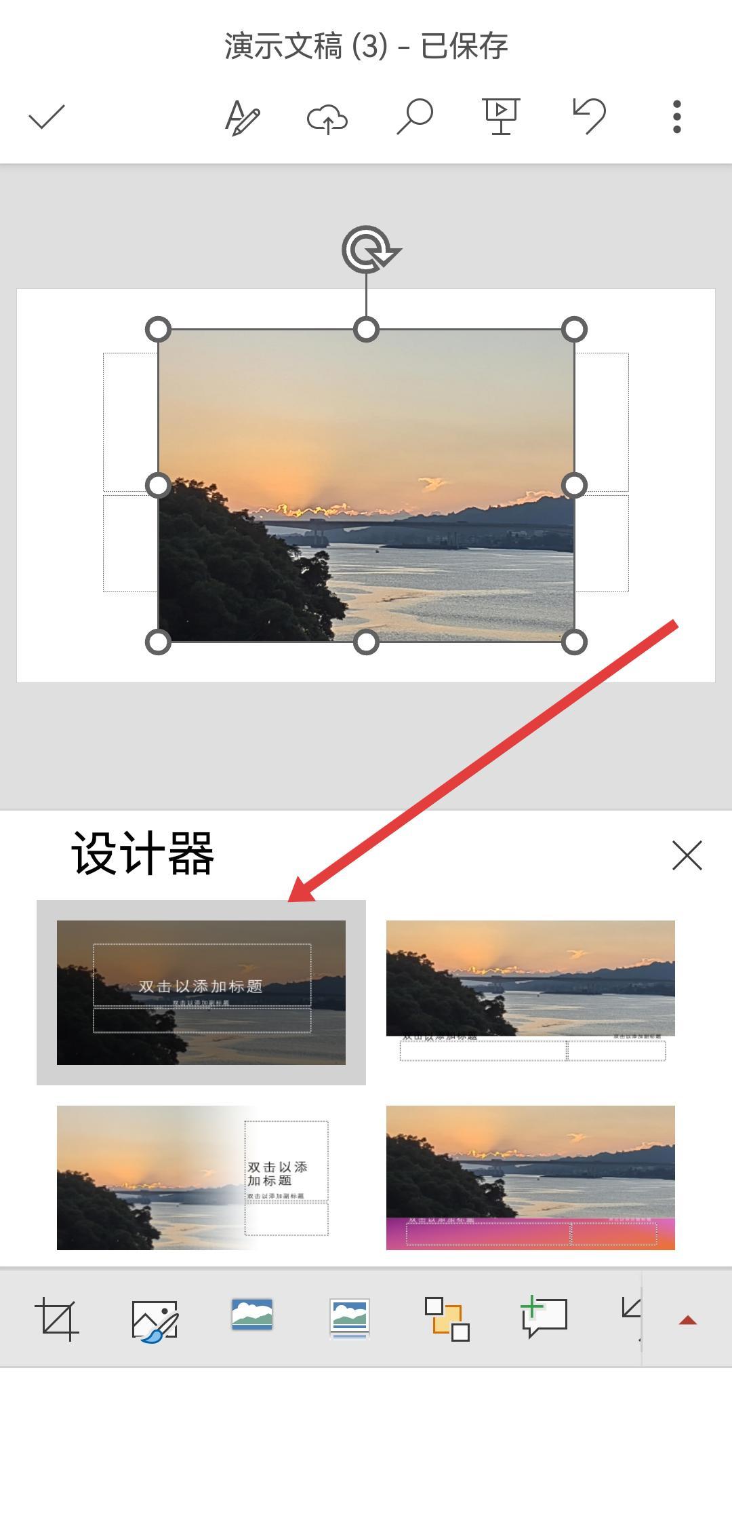Choose the design with caption below image
Screen dimensions: 732x1533
pyautogui.click(x=531, y=992)
